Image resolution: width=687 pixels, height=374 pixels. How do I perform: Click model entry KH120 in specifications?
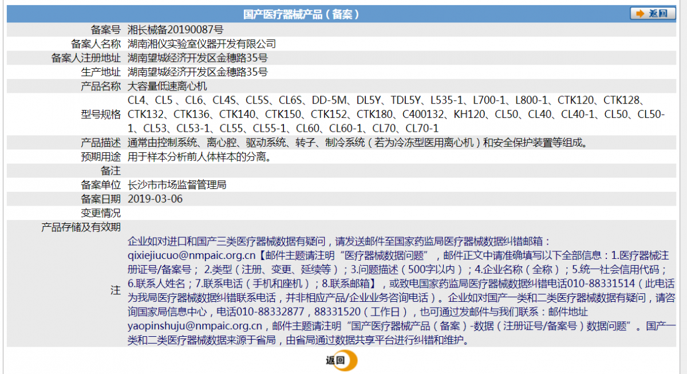click(x=470, y=115)
